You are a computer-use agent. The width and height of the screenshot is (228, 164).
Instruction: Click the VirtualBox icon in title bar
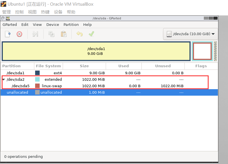click(3, 4)
